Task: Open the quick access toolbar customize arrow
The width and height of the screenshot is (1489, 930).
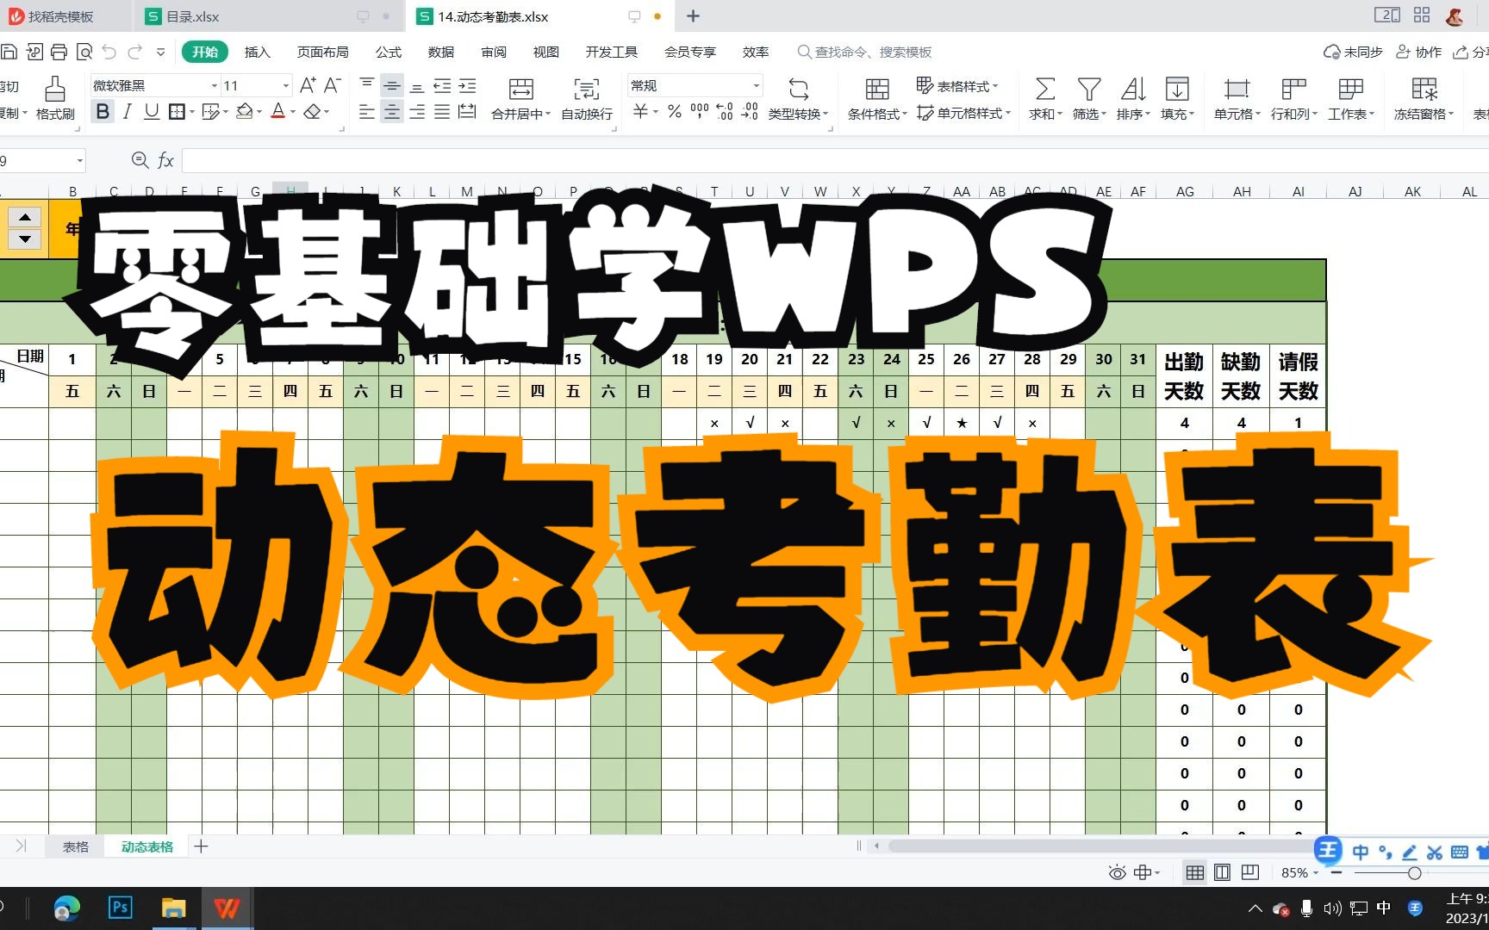Action: point(160,53)
